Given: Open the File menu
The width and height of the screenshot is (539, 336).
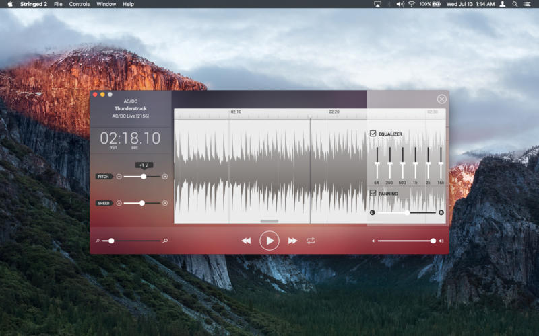Looking at the screenshot, I should [58, 4].
